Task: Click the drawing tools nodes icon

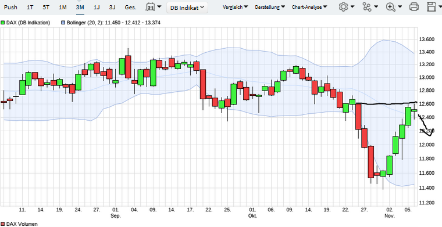Action: pyautogui.click(x=367, y=7)
